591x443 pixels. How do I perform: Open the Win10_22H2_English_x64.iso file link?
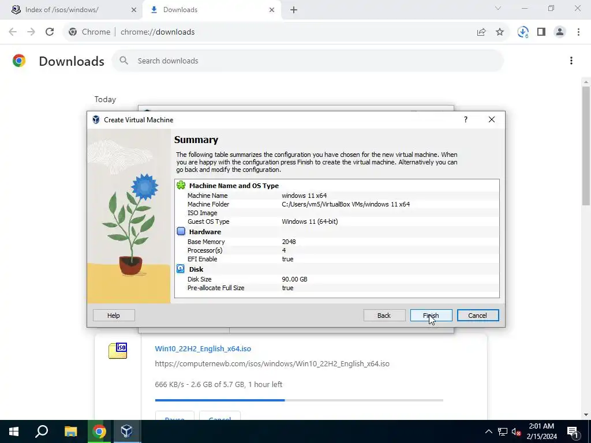click(203, 348)
